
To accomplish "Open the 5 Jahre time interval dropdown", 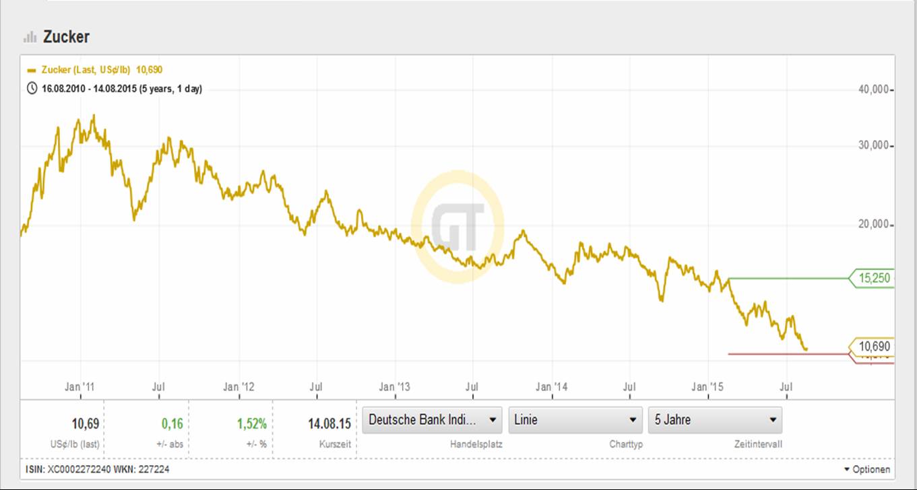I will click(714, 420).
